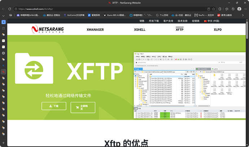249x147 pixels.
Task: Switch to the blue search icon sidebar tab
Action: click(x=4, y=66)
